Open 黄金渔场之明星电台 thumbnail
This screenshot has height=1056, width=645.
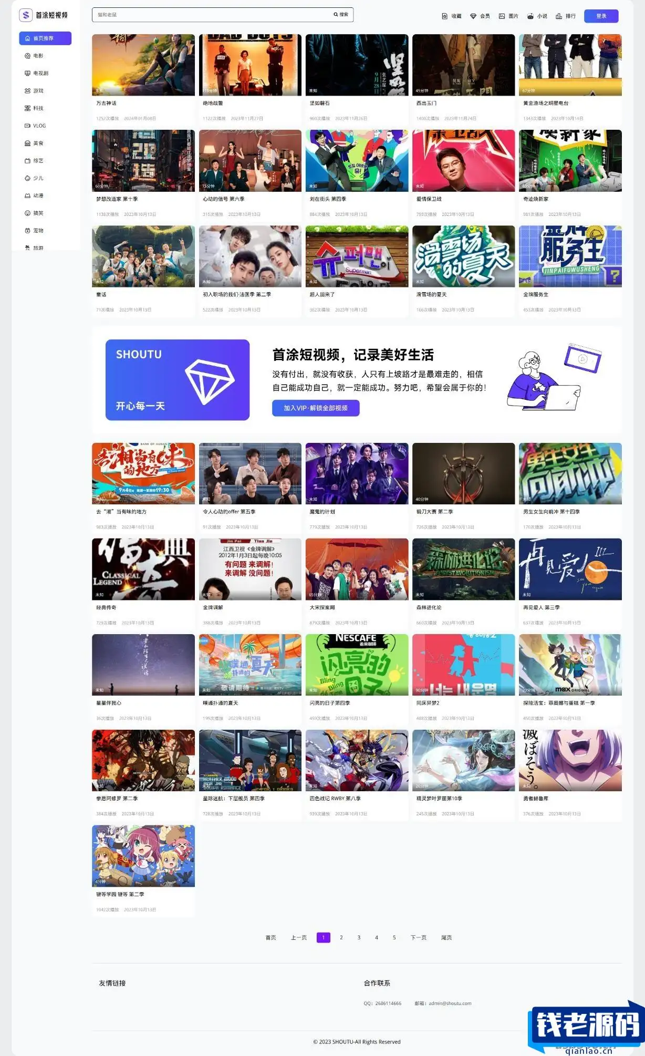click(570, 65)
